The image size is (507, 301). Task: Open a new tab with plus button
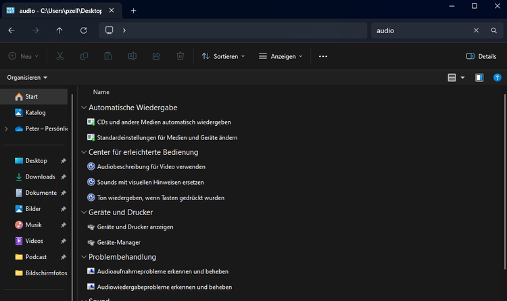coord(133,10)
